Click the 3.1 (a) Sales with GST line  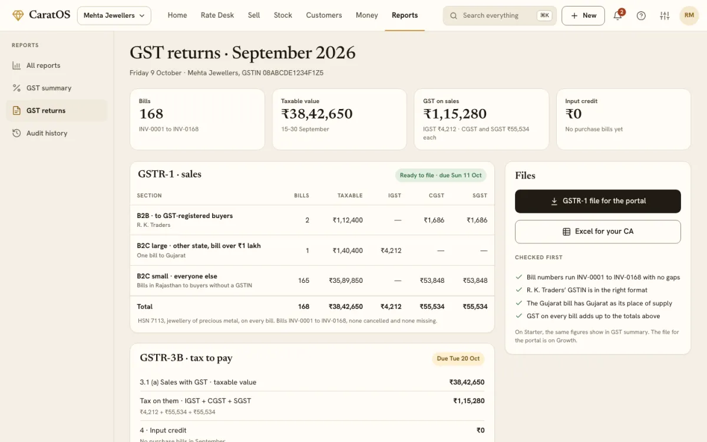[312, 382]
